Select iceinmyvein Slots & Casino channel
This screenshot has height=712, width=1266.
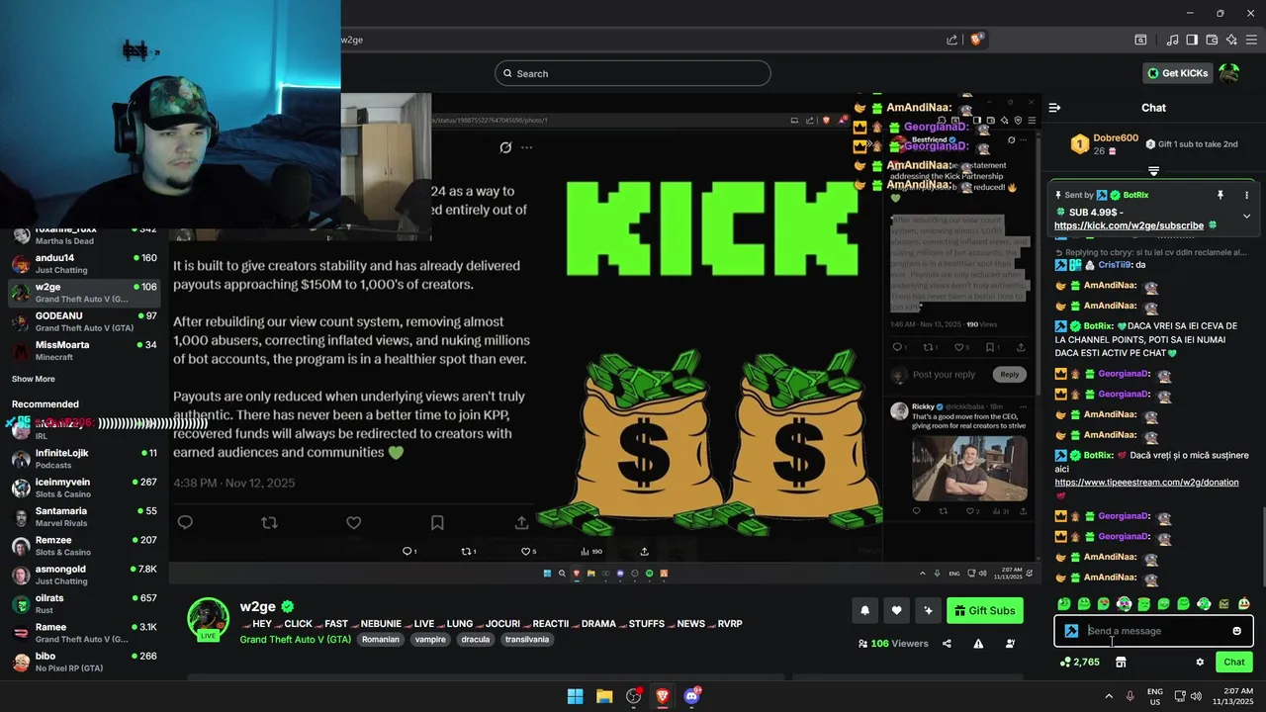[84, 488]
